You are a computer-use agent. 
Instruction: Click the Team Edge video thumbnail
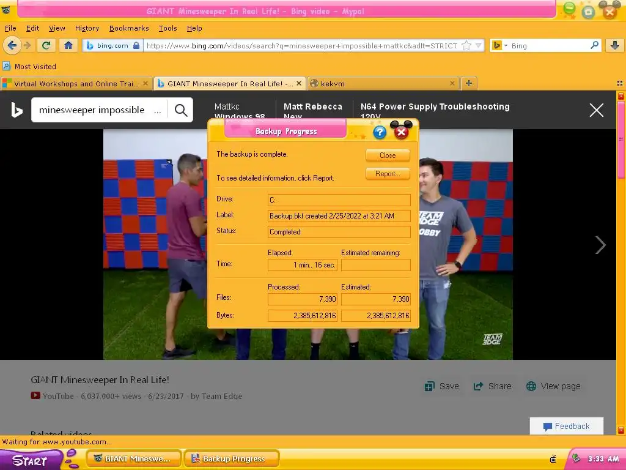click(x=308, y=244)
